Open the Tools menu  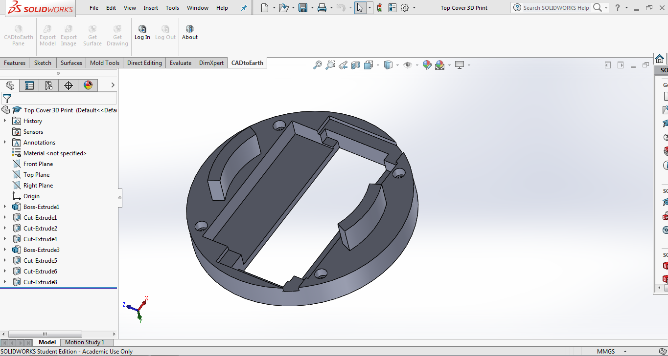coord(172,8)
